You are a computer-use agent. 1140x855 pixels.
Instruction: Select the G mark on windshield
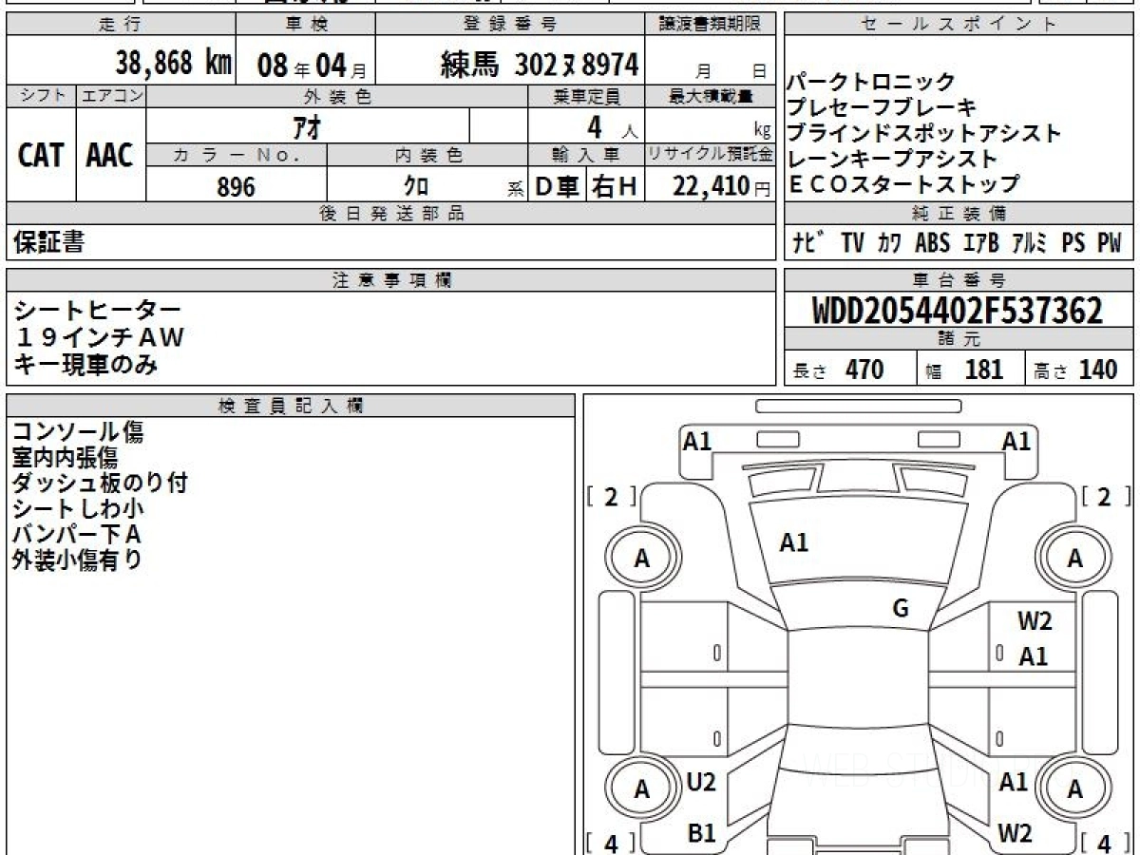(901, 609)
